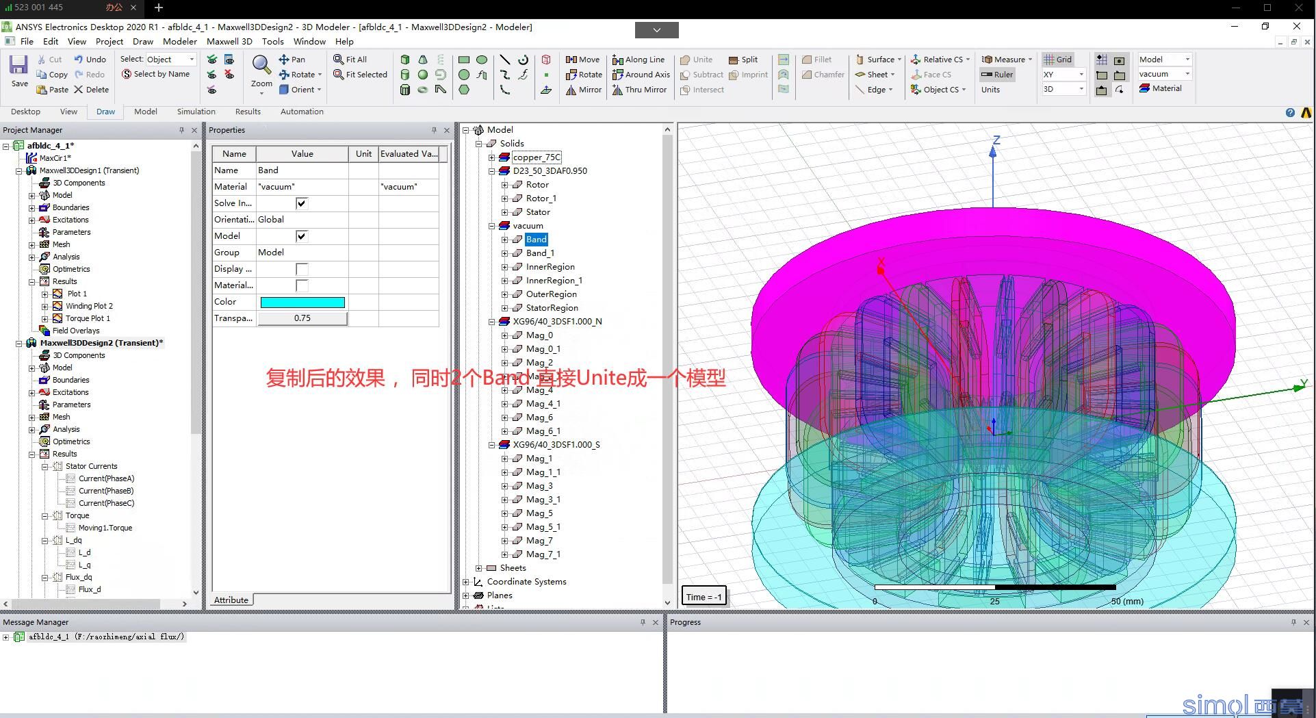Click help question mark icon

[1290, 112]
